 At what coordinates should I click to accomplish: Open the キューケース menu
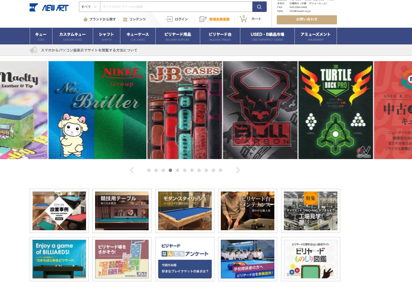(x=138, y=36)
